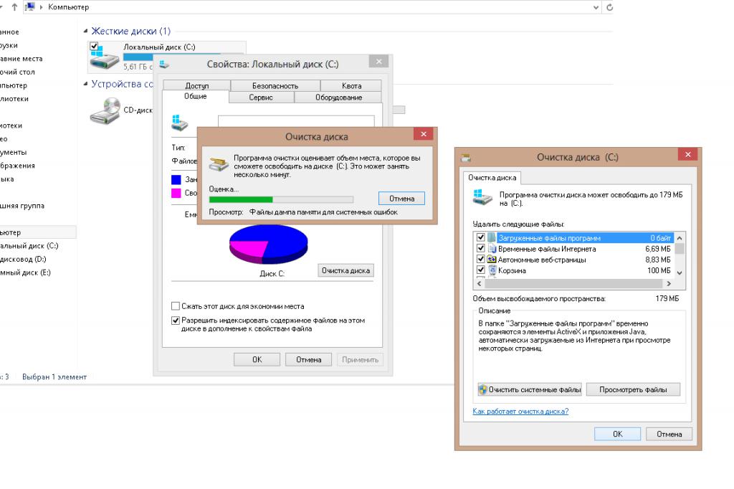Uncheck the Корзина checkbox
Screen dimensions: 734x489
(x=481, y=271)
